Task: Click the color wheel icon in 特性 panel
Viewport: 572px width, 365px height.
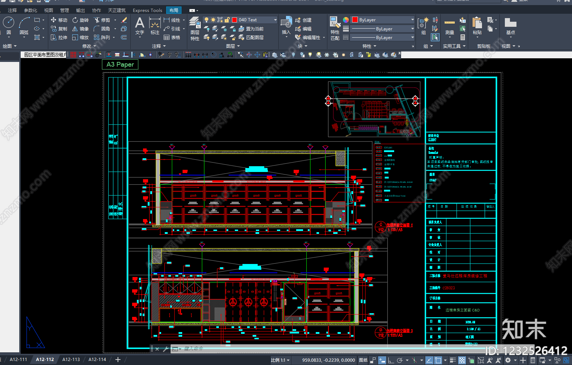Action: click(x=346, y=20)
